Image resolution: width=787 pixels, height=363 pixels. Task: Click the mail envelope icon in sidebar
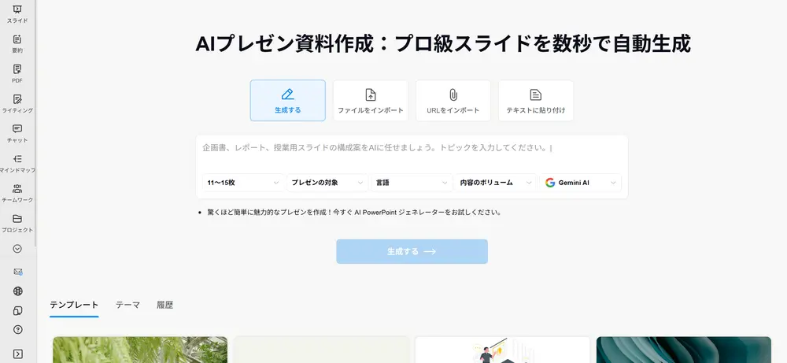click(x=17, y=272)
